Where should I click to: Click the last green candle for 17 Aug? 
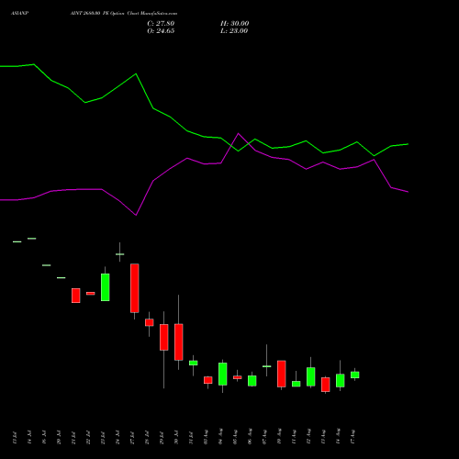click(x=355, y=375)
